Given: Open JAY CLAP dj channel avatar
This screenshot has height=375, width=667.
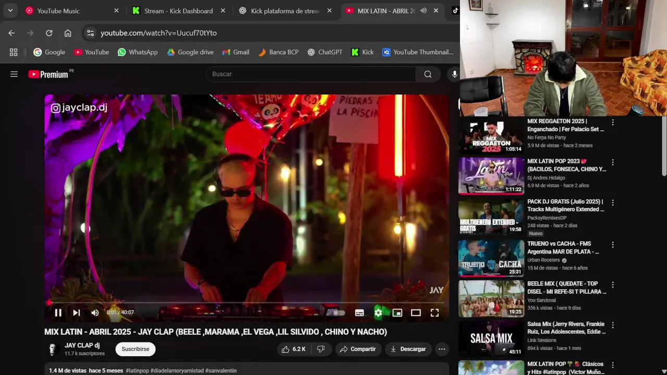Looking at the screenshot, I should 52,349.
